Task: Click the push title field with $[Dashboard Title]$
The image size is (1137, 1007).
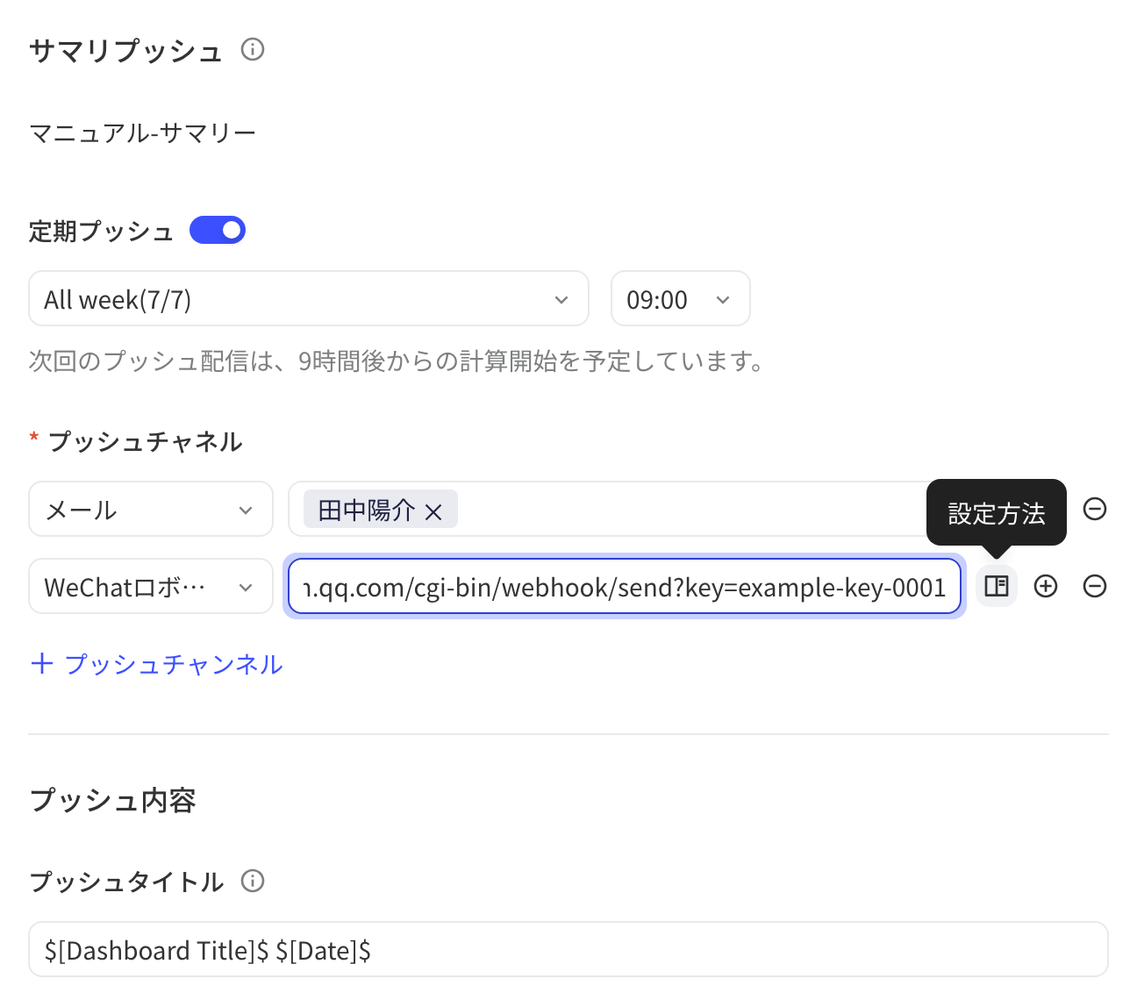Action: pyautogui.click(x=568, y=949)
